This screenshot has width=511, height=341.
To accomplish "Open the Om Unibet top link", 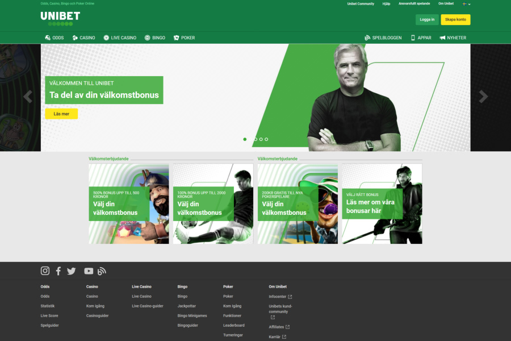I will click(446, 3).
